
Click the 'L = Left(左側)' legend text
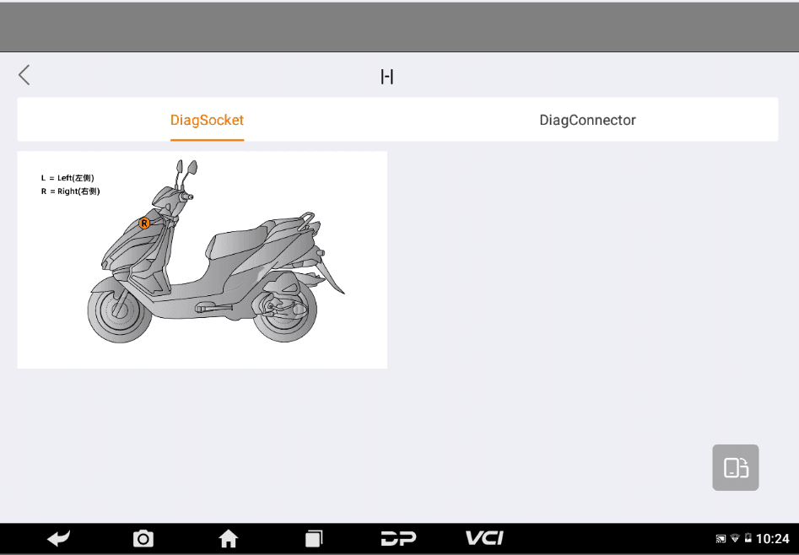tap(67, 178)
